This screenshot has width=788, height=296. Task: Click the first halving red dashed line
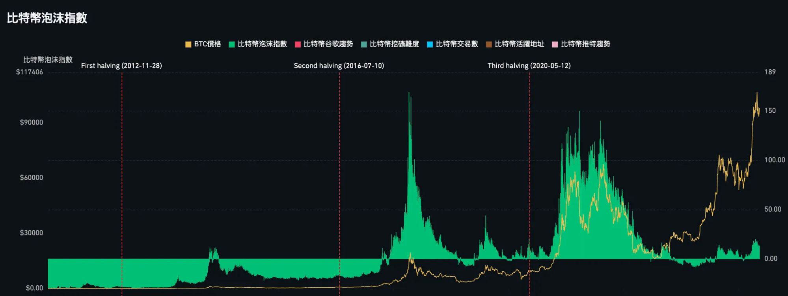coord(122,157)
